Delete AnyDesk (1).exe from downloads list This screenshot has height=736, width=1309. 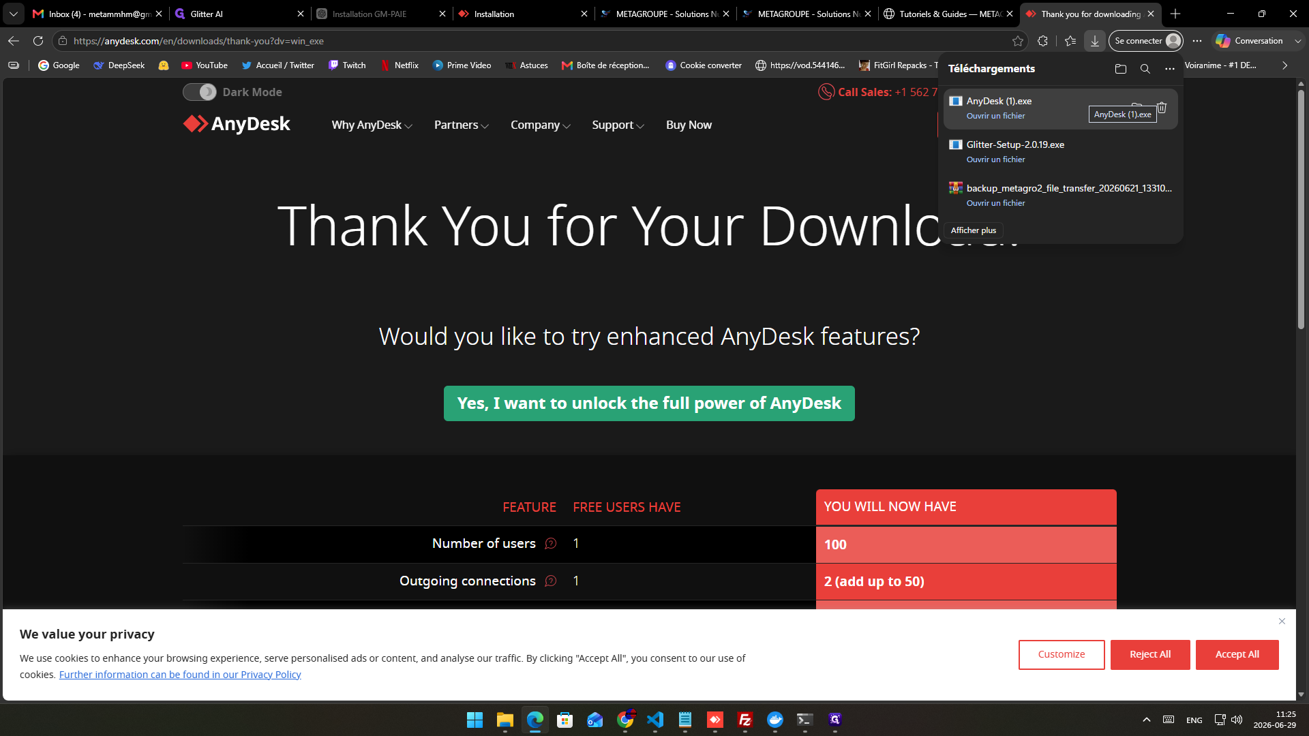[x=1162, y=108]
